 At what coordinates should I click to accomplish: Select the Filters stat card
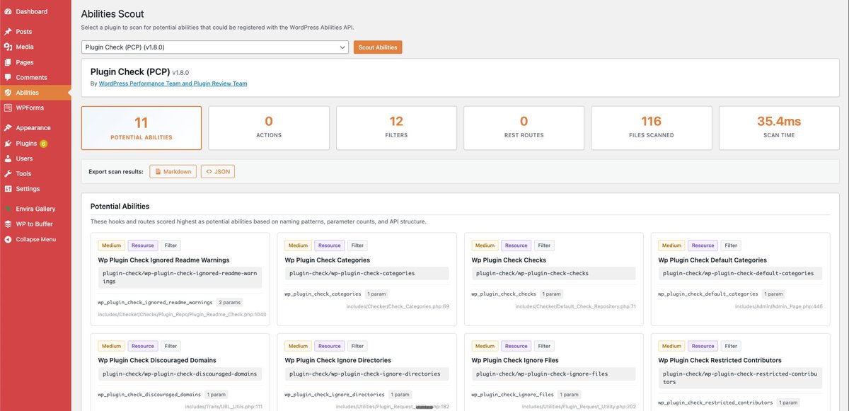coord(396,128)
